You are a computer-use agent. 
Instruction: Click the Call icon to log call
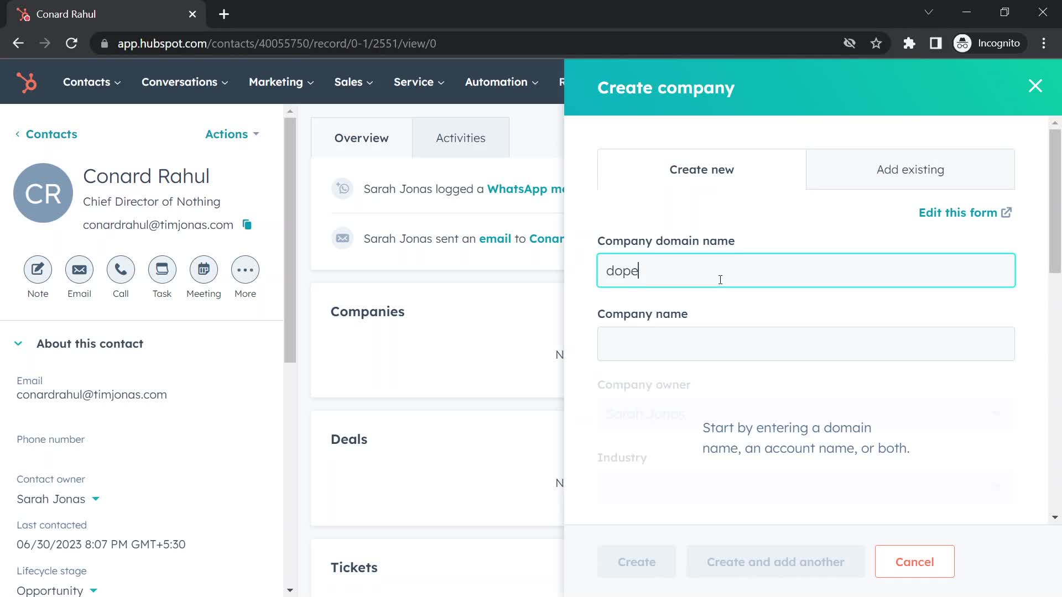pyautogui.click(x=121, y=269)
